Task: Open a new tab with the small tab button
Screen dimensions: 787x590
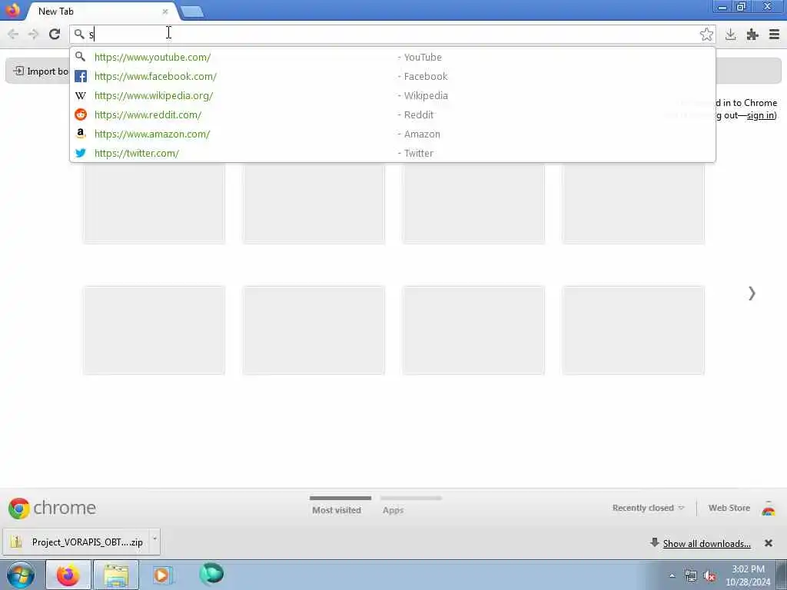Action: (x=191, y=12)
